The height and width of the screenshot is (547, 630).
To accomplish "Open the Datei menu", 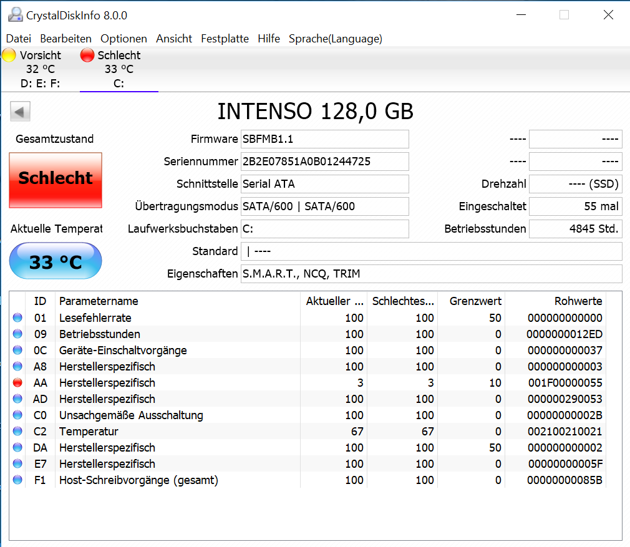I will coord(19,39).
